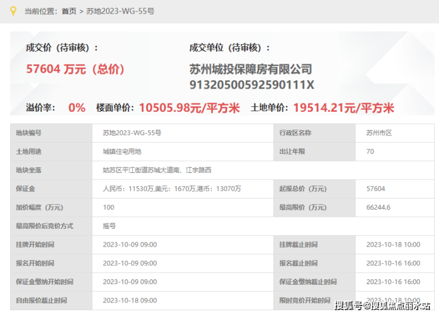Click the 地块编号 label cell

coord(51,133)
